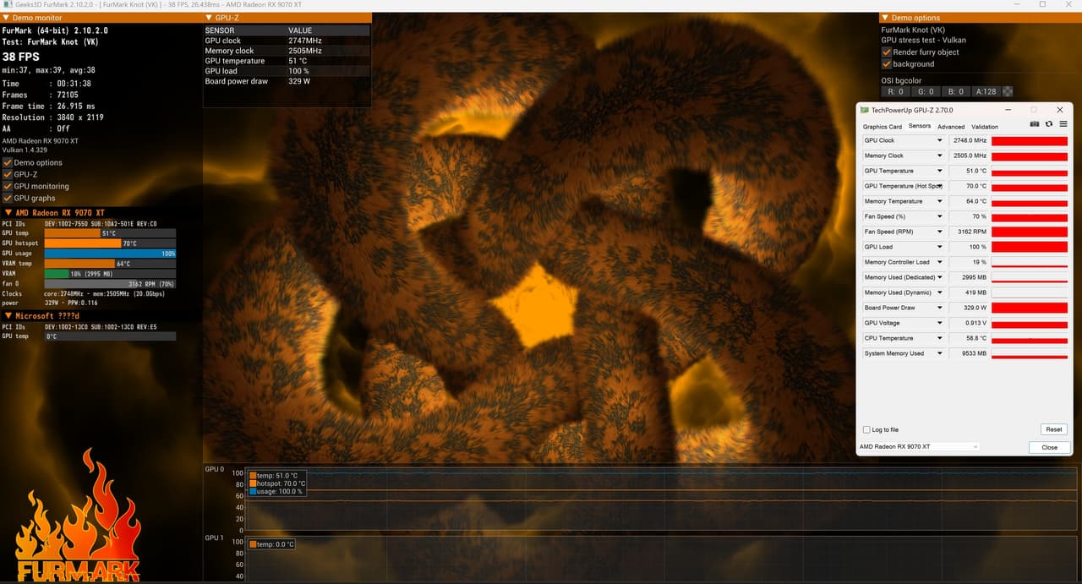Switch to the Graphics Card tab
Image resolution: width=1082 pixels, height=584 pixels.
(882, 127)
